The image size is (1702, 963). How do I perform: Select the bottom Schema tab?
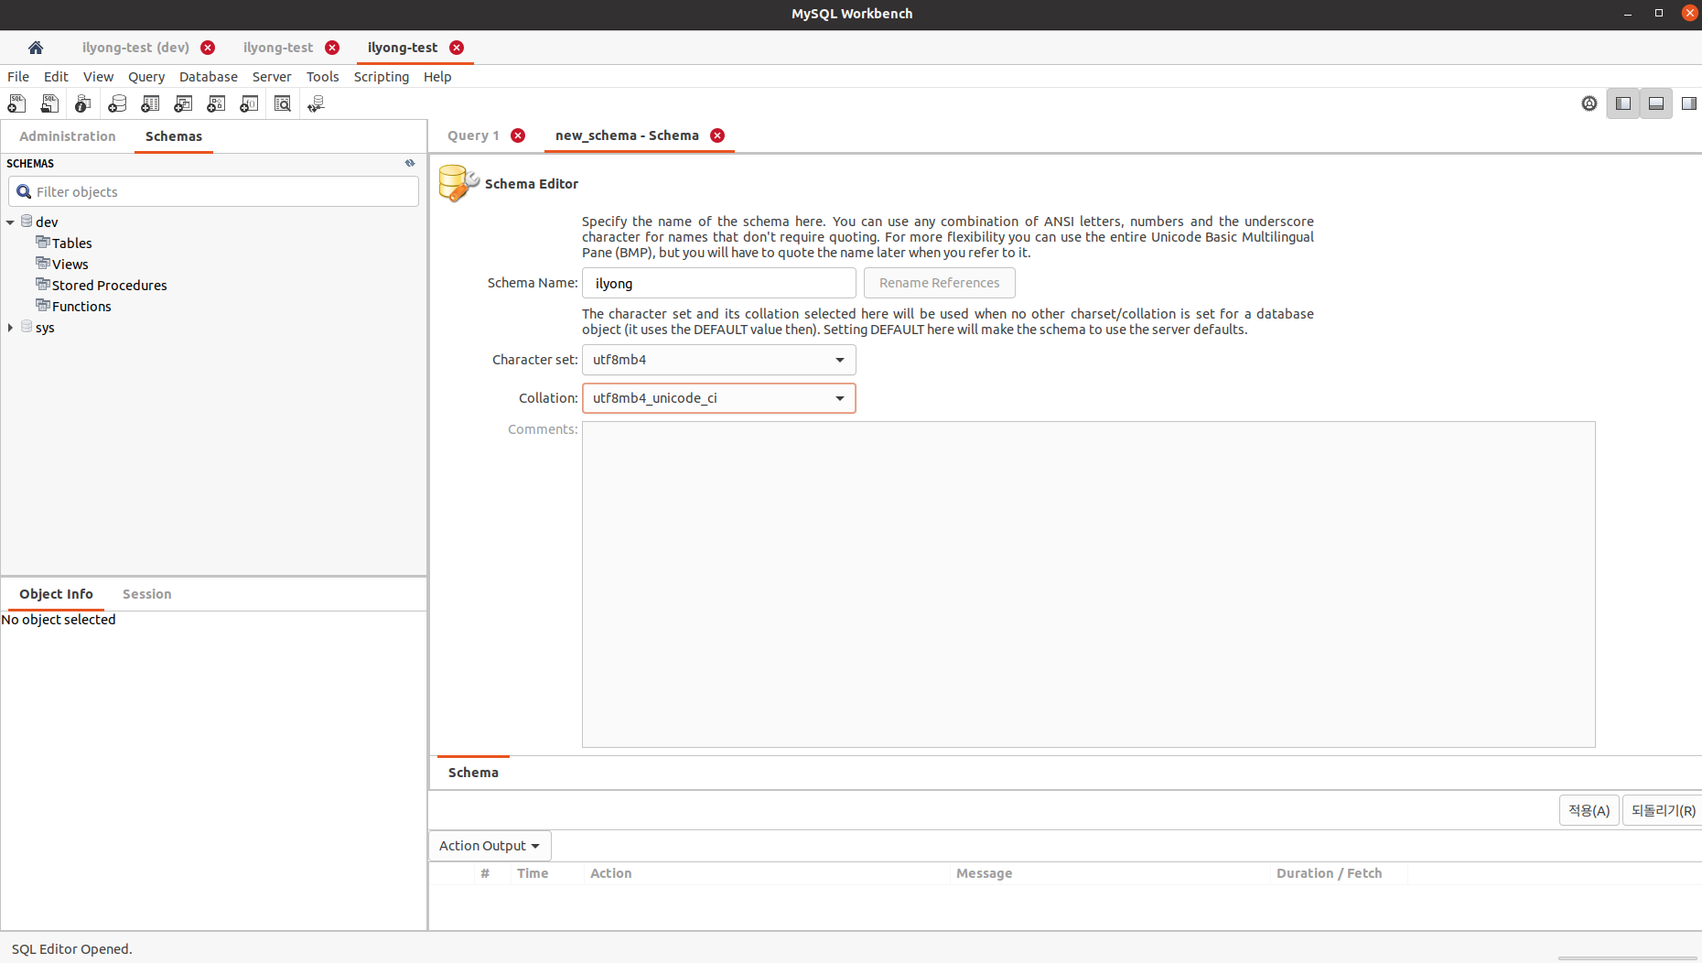click(x=473, y=773)
